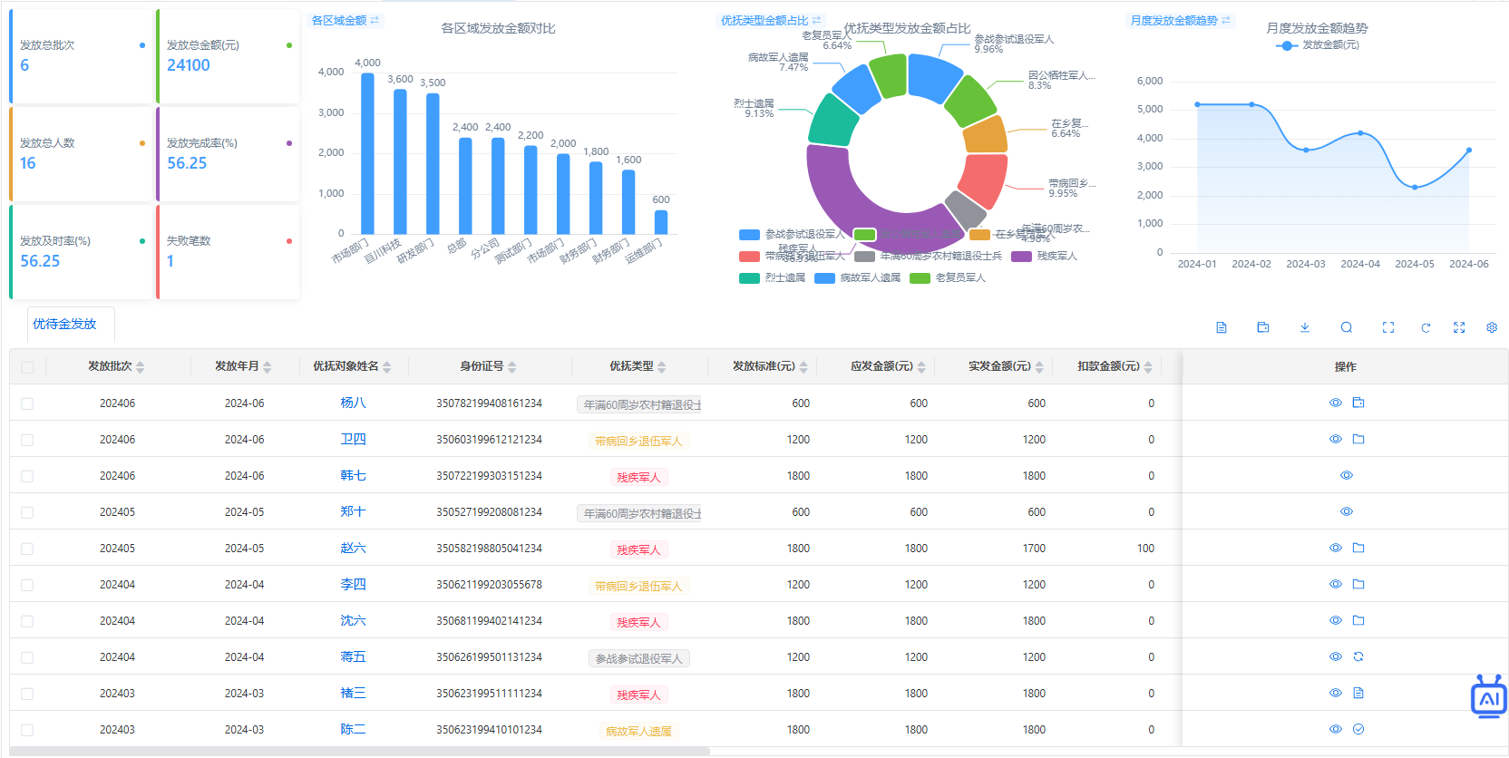Click the folder icon in 卫四 row
Screen dimensions: 1509x758
coord(1358,439)
